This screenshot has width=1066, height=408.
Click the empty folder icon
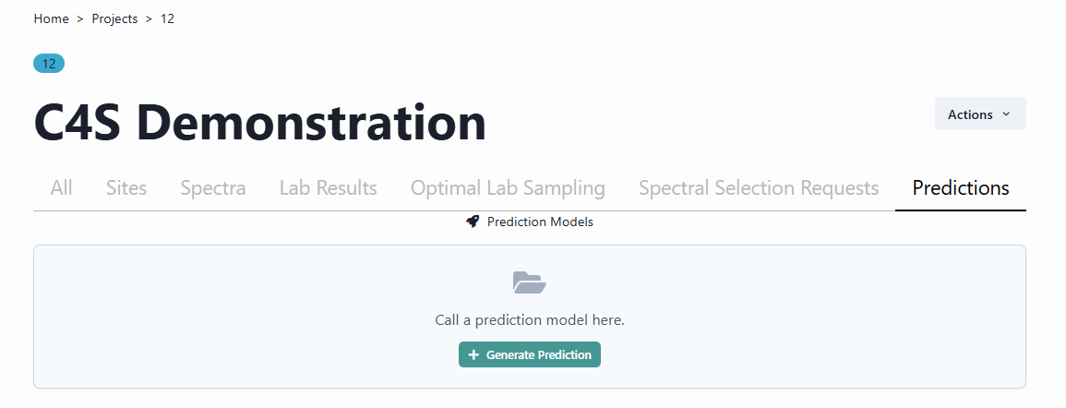pos(530,282)
